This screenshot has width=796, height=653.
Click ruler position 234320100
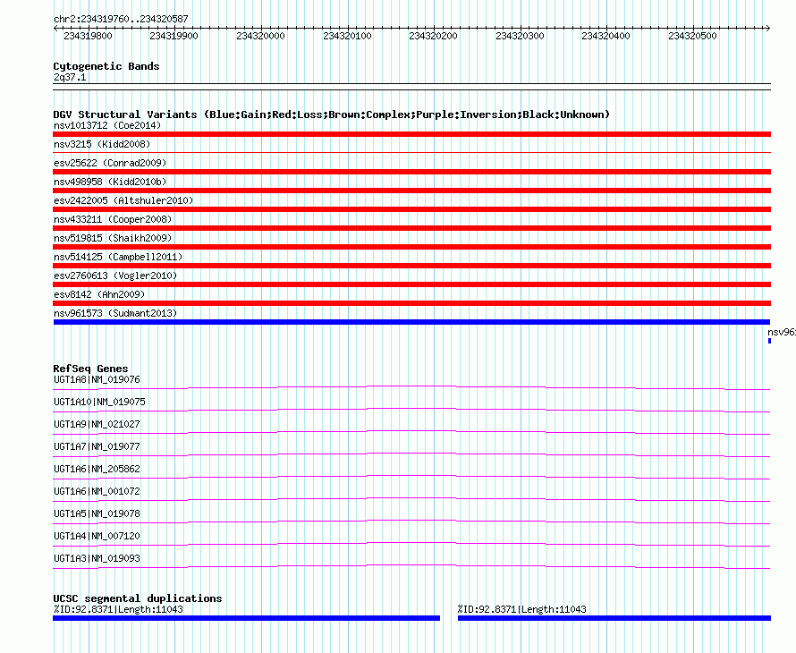[347, 36]
